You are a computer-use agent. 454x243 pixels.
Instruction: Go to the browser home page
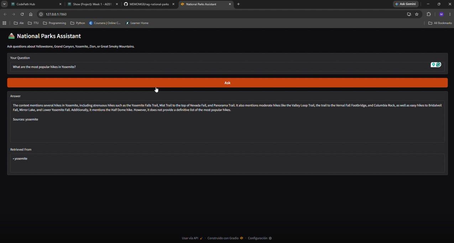(31, 14)
